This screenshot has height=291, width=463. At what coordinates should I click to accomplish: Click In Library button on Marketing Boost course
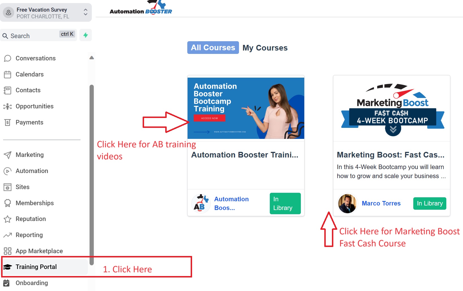tap(430, 204)
